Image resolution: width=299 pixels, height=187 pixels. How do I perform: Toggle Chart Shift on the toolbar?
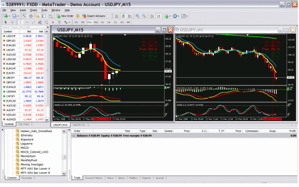(x=158, y=16)
